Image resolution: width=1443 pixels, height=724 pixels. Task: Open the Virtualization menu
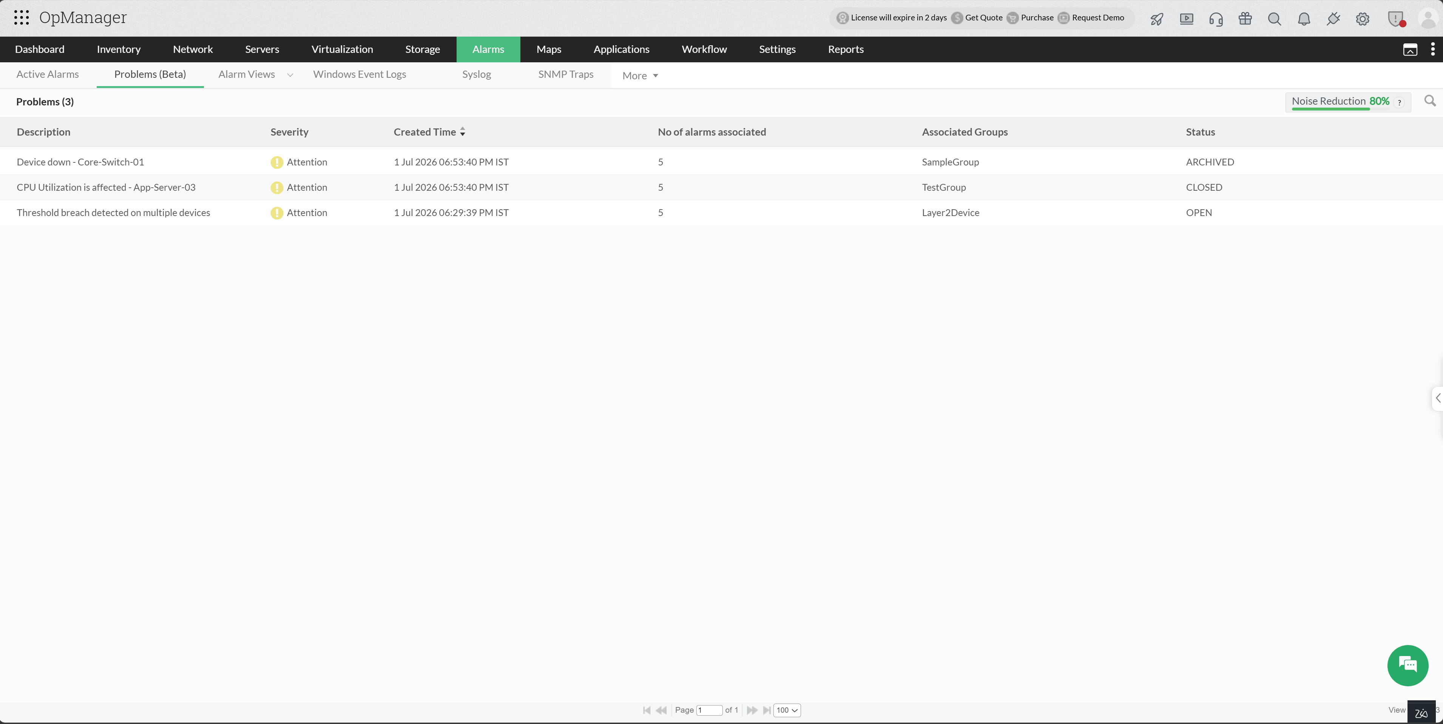coord(342,49)
